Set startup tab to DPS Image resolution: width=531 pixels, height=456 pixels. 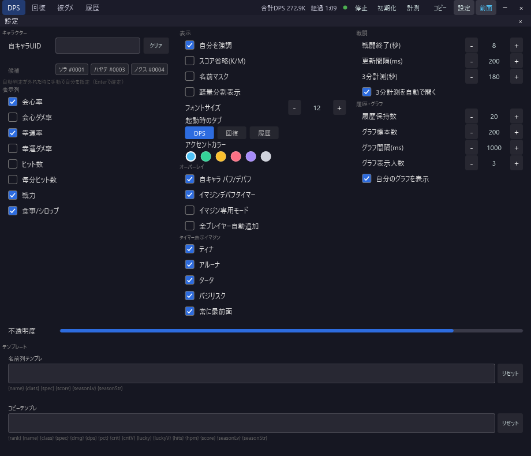(200, 133)
